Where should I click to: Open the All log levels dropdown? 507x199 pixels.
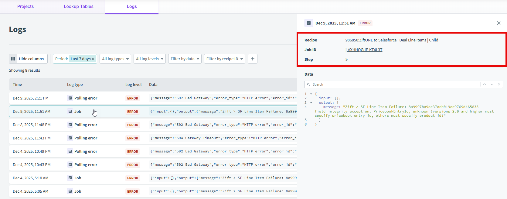150,59
